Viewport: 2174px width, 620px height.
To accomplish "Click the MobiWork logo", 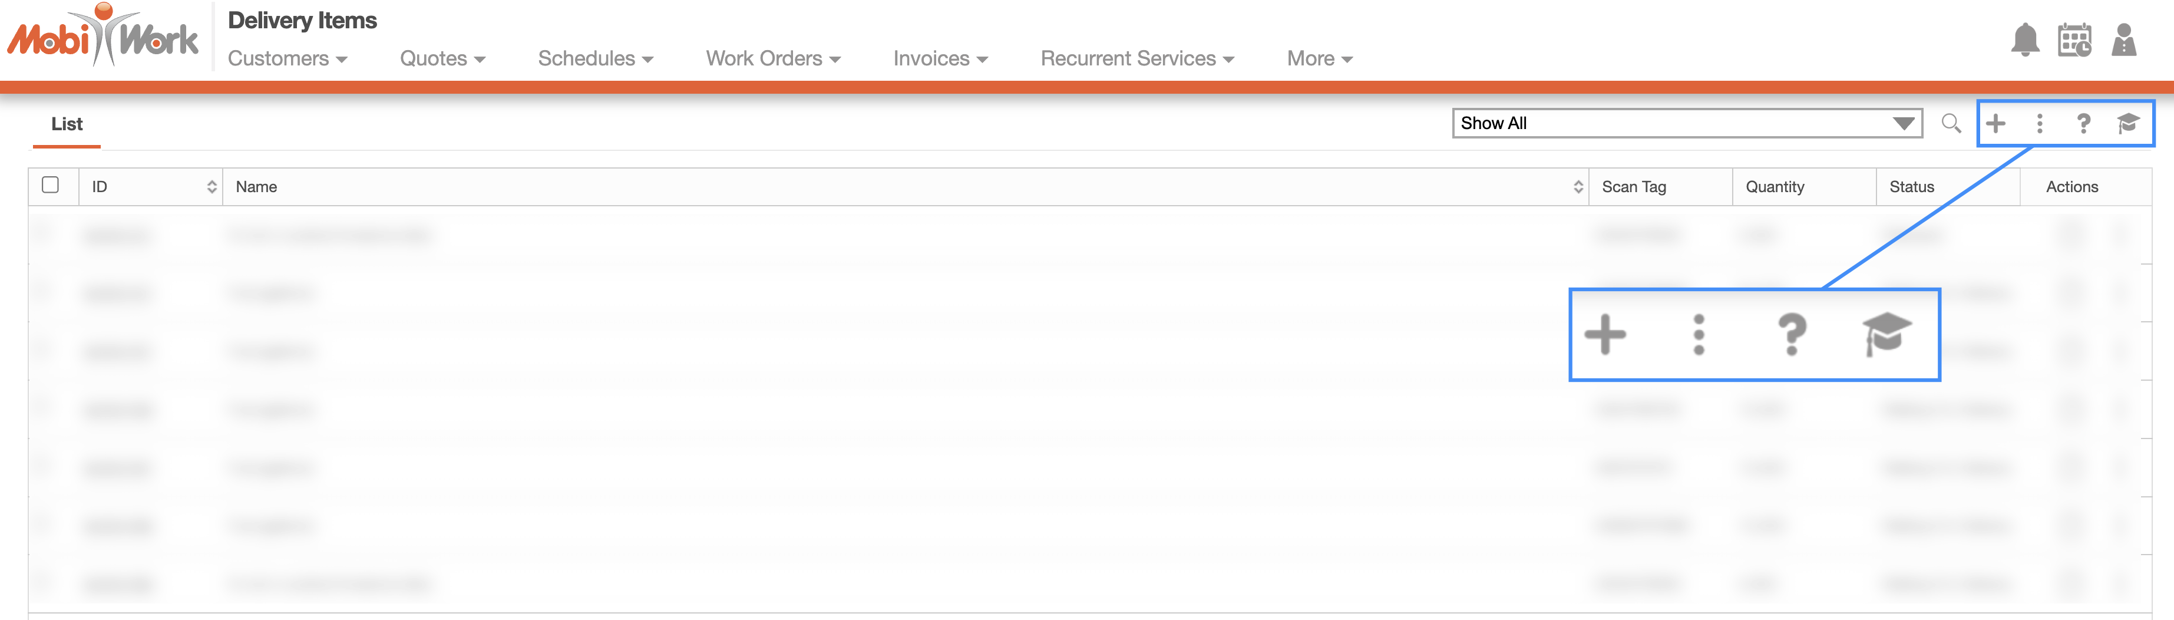I will 102,35.
